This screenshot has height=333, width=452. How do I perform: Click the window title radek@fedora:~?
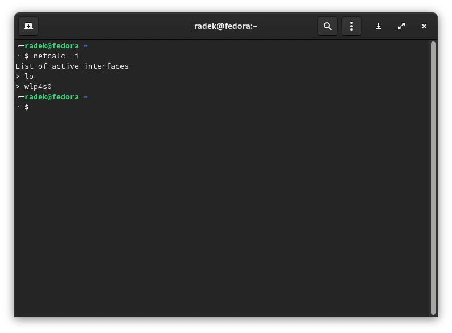click(225, 26)
